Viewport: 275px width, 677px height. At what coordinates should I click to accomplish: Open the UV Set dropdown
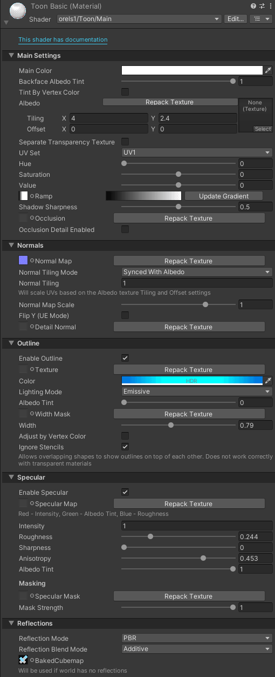click(197, 153)
